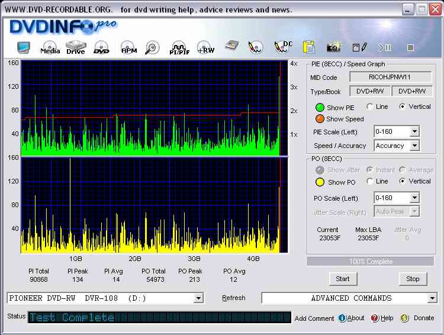Click the 100% Complete progress bar
The width and height of the screenshot is (444, 335).
371,262
